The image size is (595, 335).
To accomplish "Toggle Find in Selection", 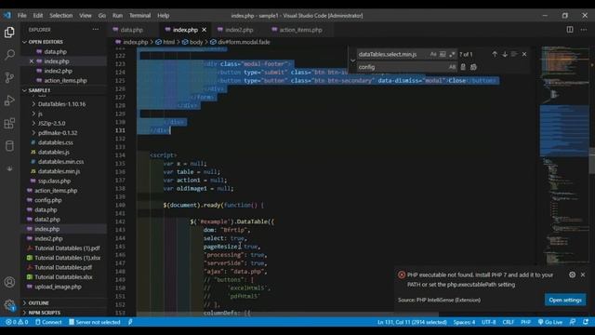I will point(514,54).
